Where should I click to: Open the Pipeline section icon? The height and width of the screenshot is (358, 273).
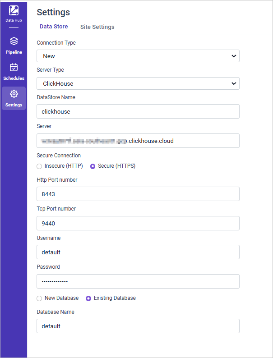(14, 41)
